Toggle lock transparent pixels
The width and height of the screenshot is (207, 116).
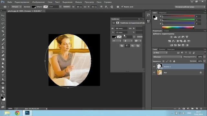click(163, 61)
